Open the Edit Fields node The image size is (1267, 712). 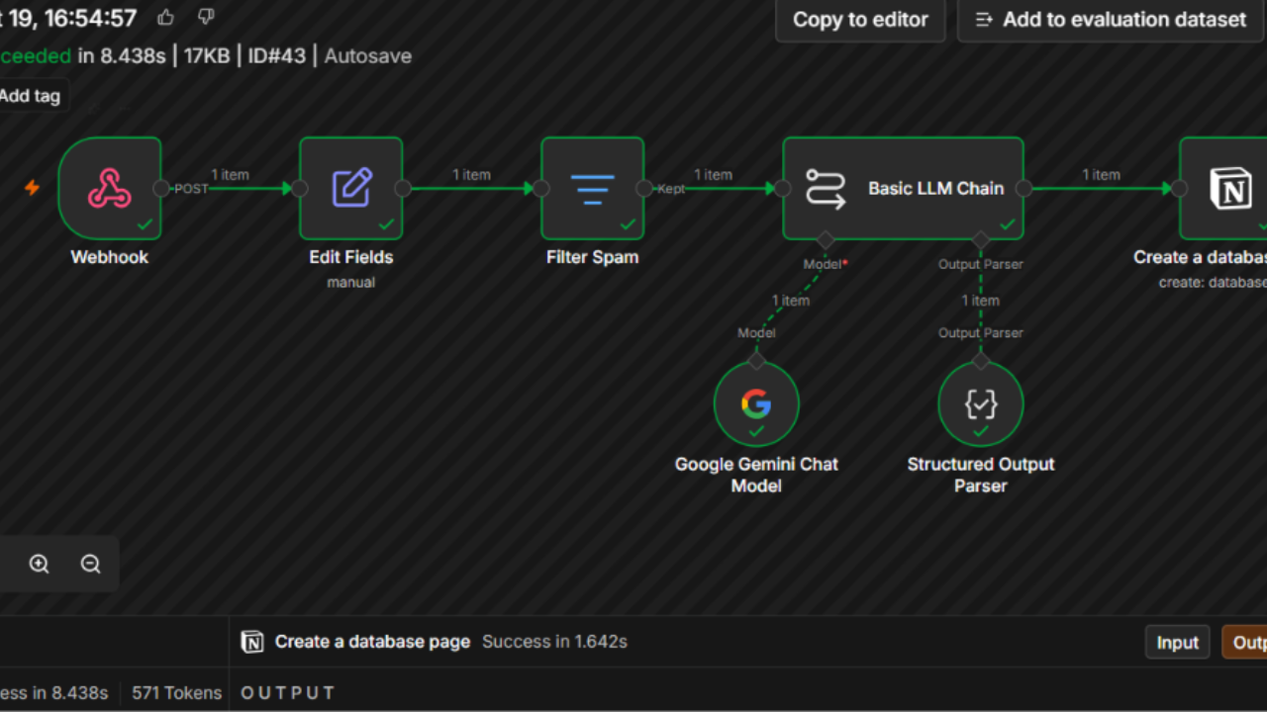351,188
